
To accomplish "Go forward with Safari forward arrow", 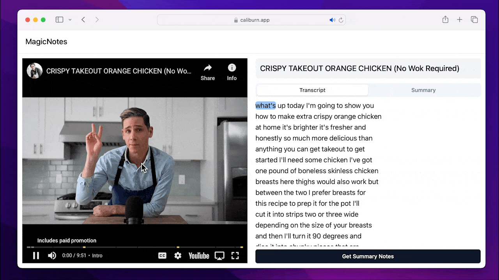I will [97, 20].
